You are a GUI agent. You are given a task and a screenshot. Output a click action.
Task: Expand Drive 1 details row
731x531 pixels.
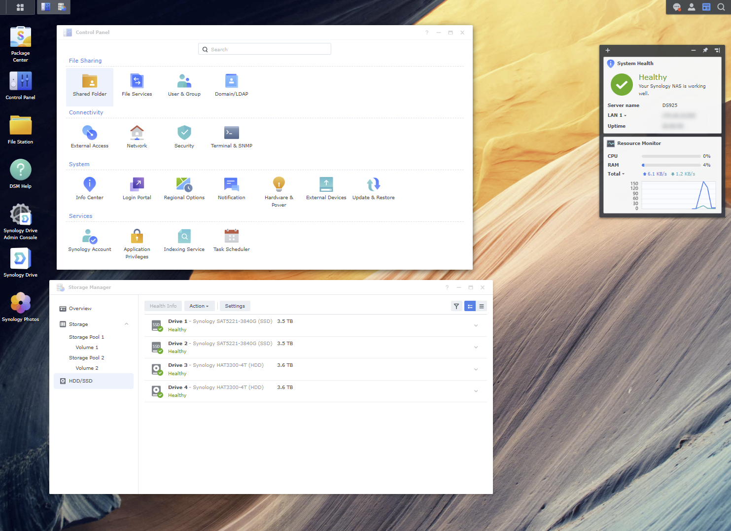click(476, 325)
